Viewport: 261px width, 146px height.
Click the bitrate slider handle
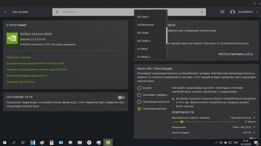[182, 122]
